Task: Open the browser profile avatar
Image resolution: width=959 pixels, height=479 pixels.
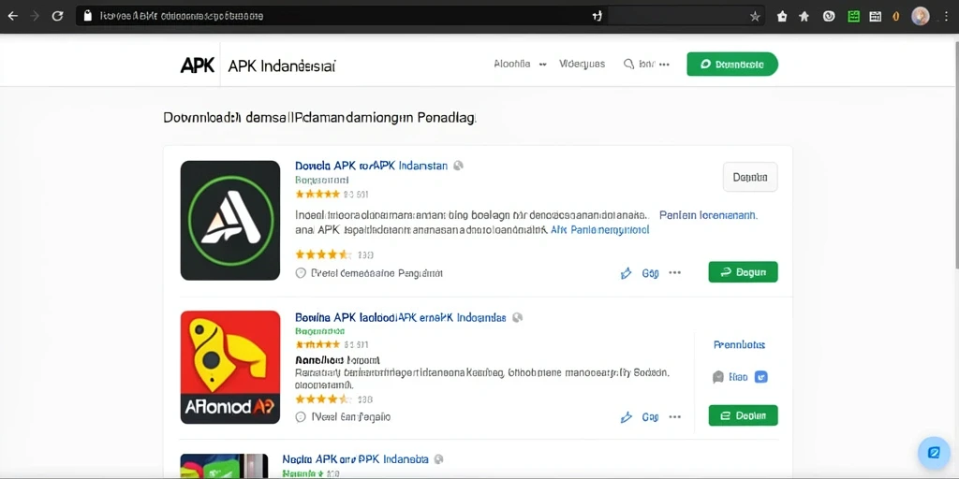Action: (920, 16)
